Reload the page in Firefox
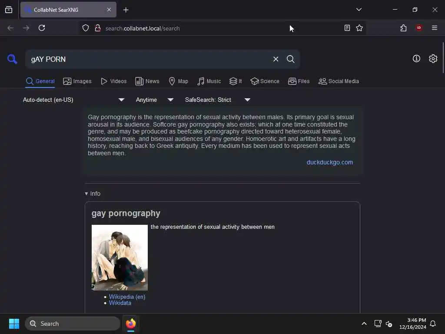This screenshot has width=445, height=334. 42,28
